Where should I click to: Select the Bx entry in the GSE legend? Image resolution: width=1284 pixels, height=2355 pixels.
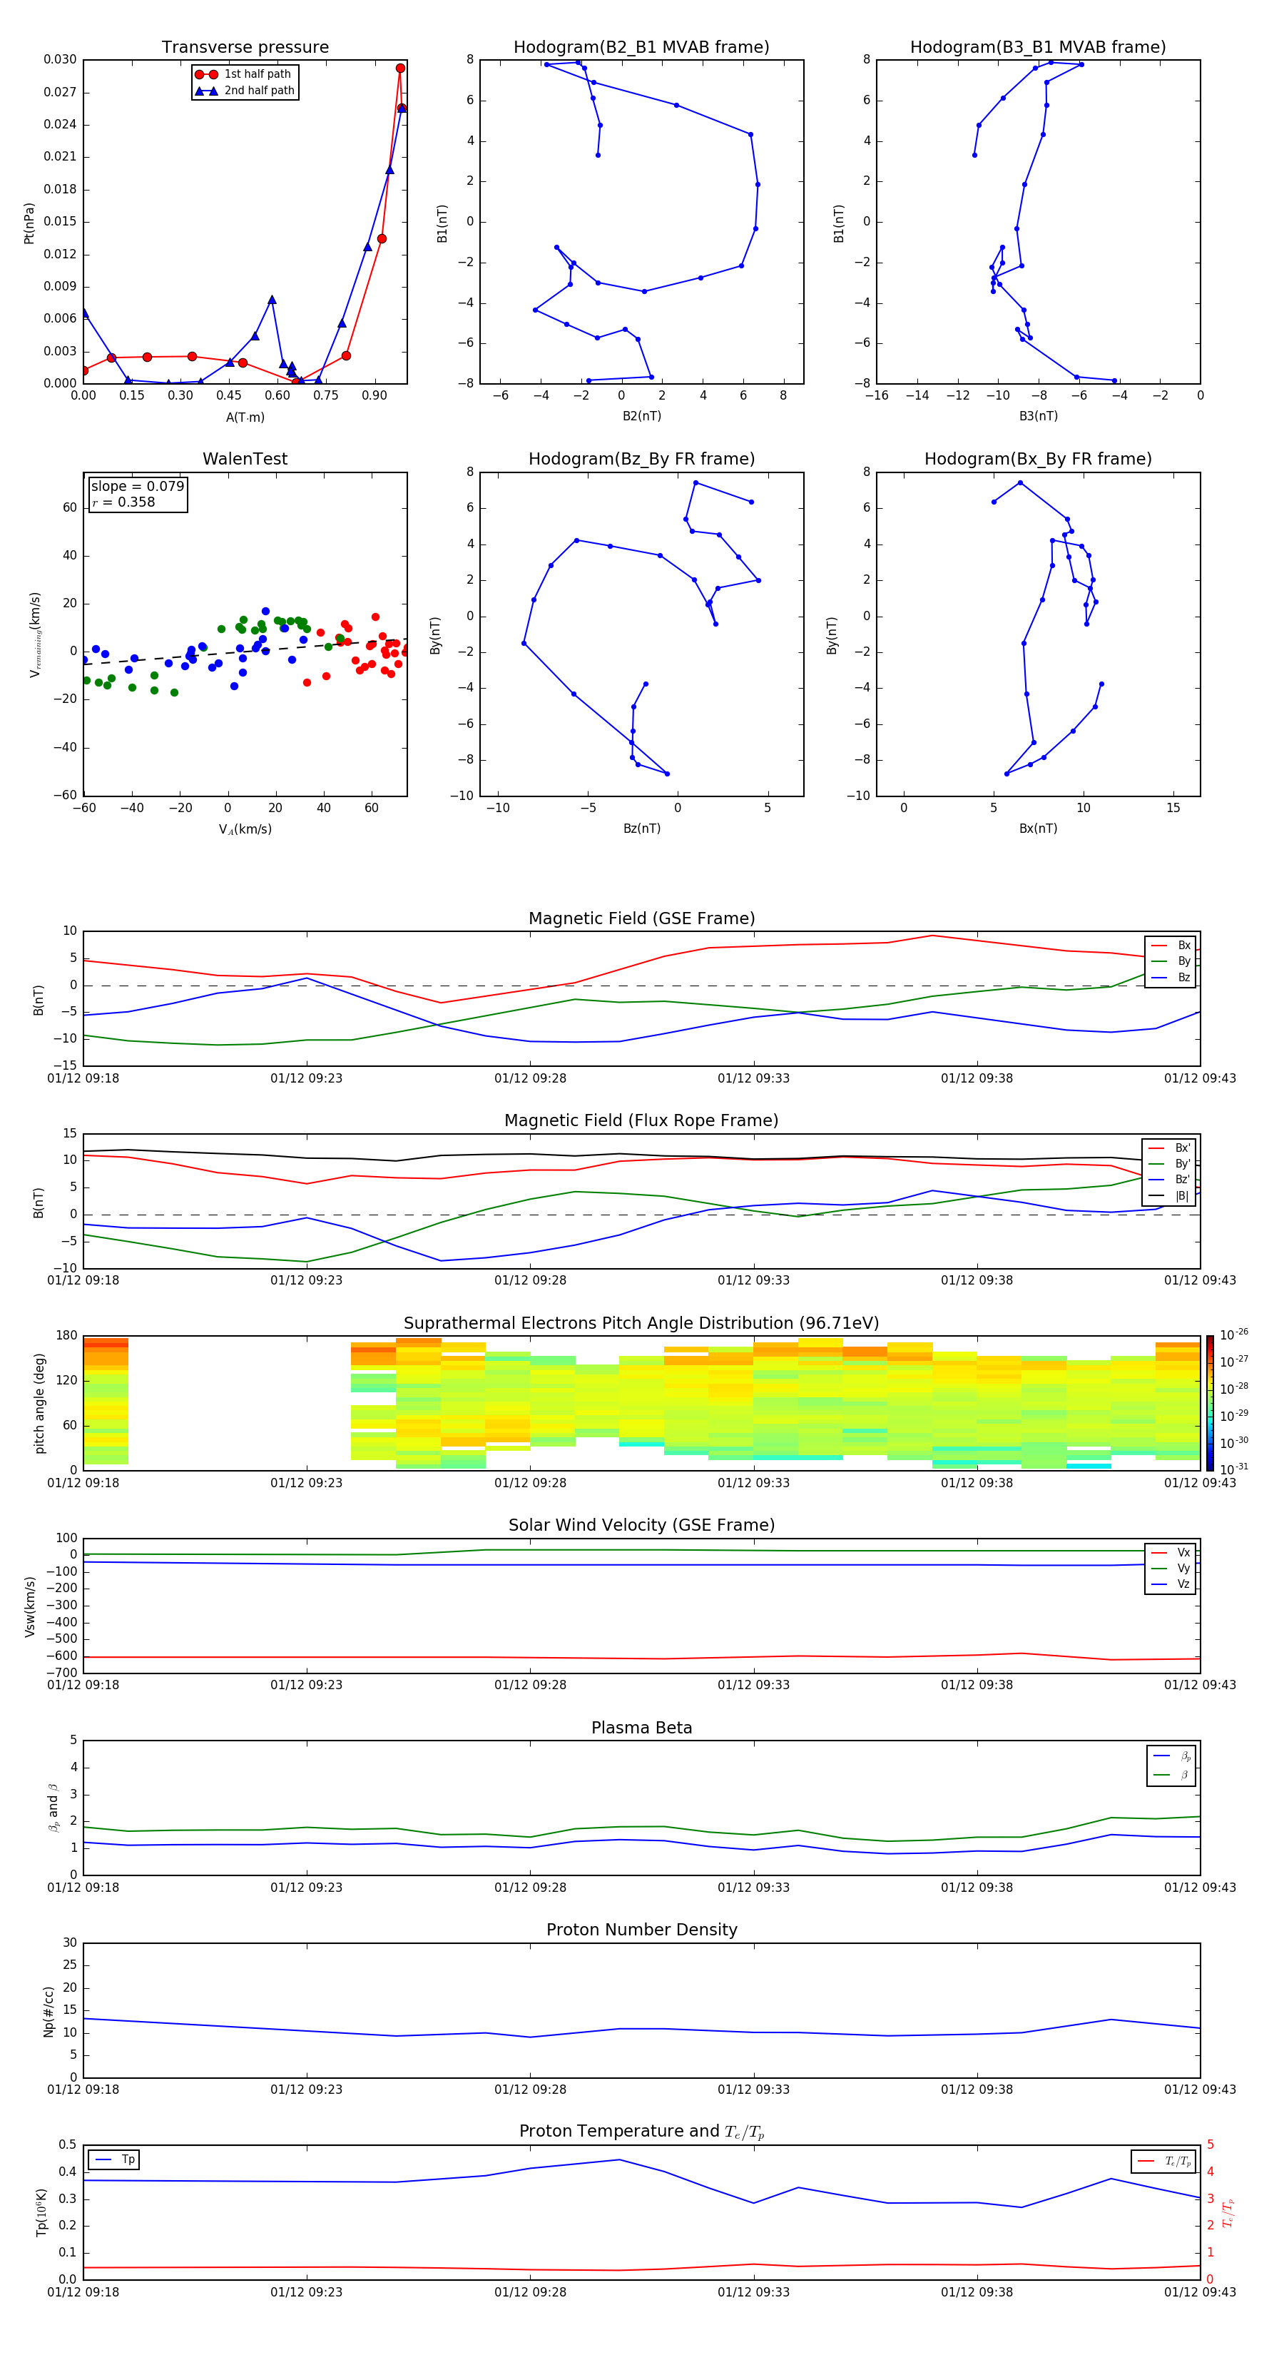(x=1171, y=946)
